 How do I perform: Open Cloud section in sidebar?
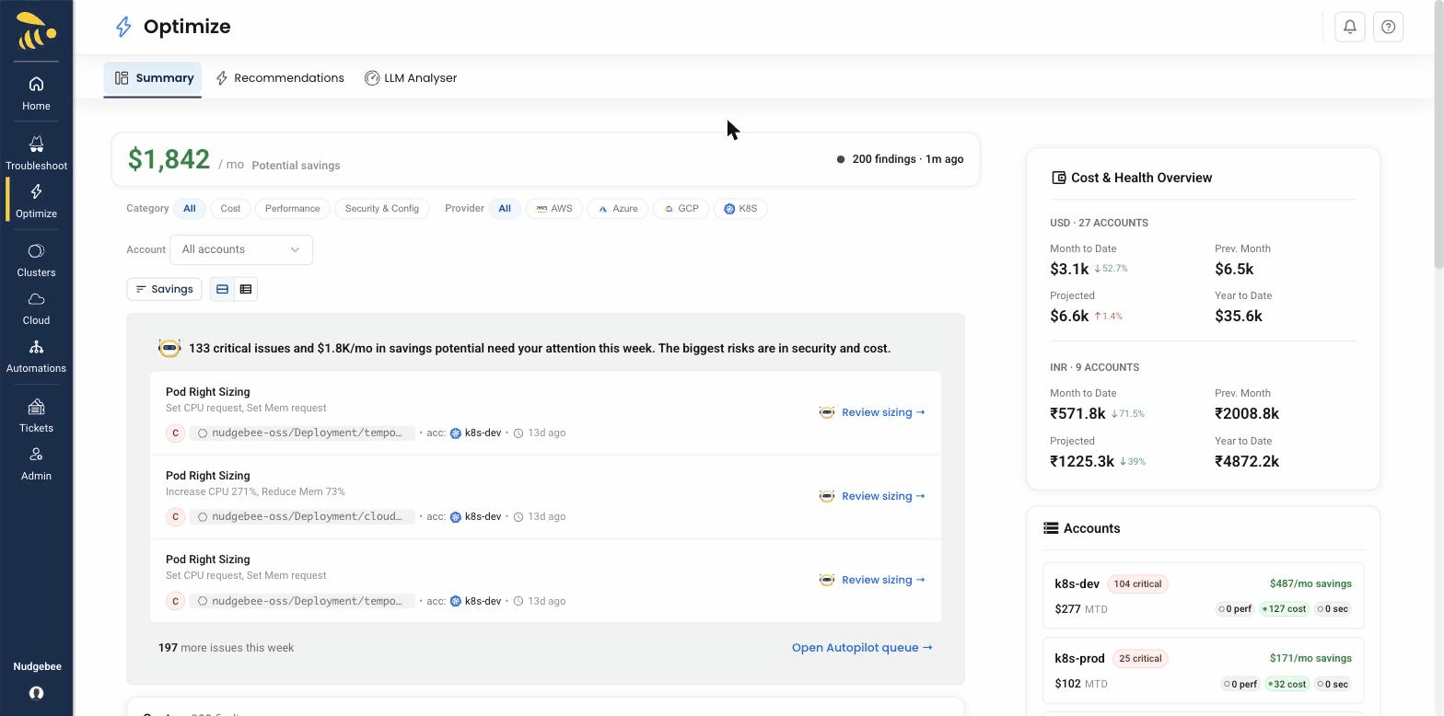coord(36,308)
